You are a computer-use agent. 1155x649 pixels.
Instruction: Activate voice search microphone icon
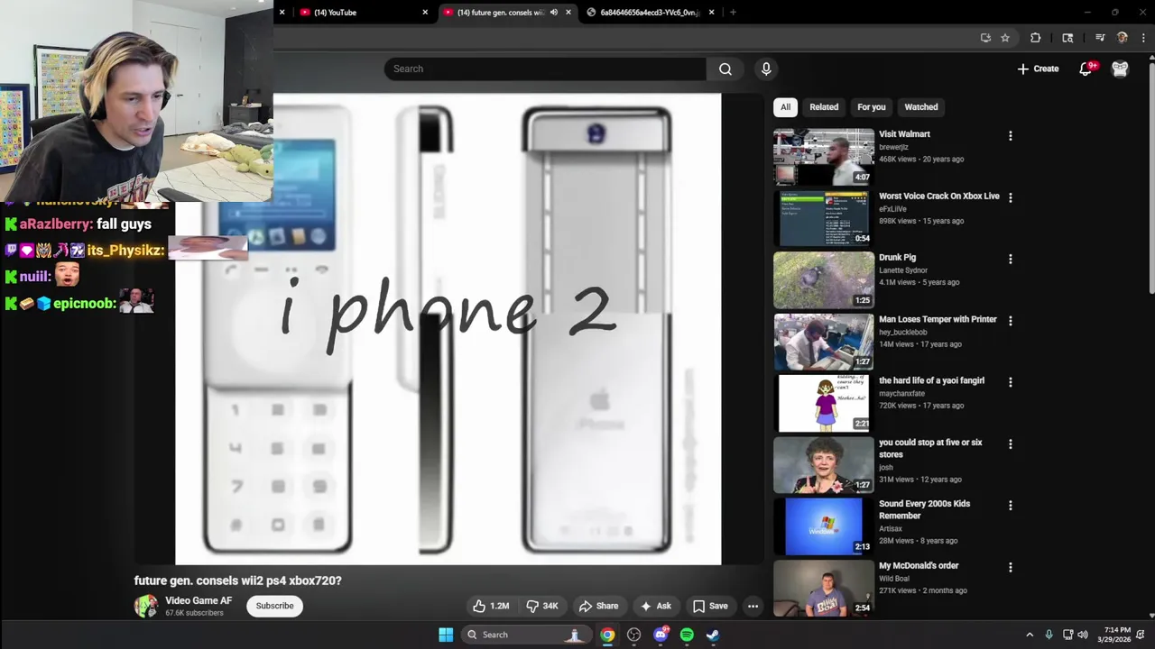[x=766, y=69]
